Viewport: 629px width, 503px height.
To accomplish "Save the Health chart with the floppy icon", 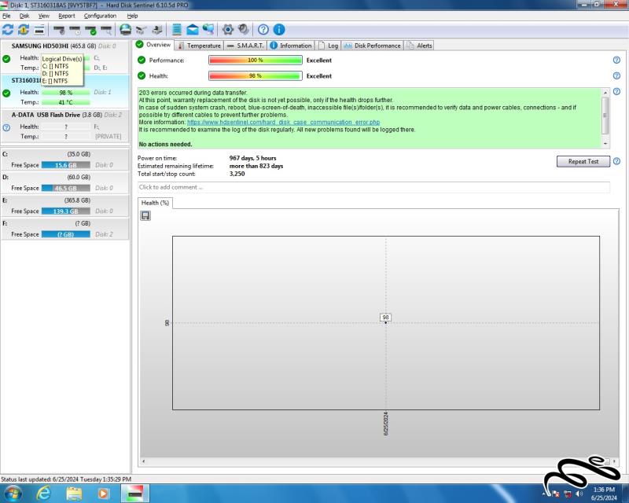I will point(145,216).
